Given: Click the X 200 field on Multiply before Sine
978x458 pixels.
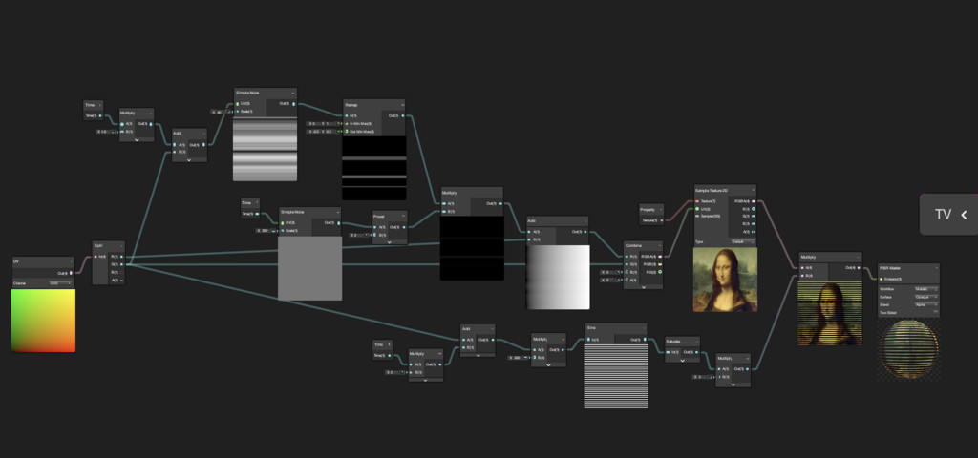Looking at the screenshot, I should point(519,358).
